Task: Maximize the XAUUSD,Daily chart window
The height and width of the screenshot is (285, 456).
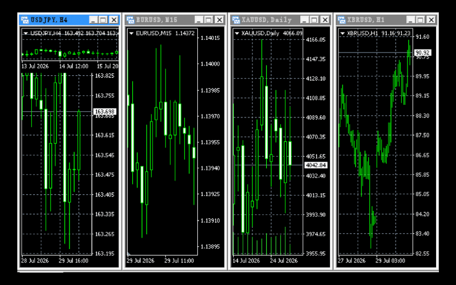Action: tap(315, 20)
